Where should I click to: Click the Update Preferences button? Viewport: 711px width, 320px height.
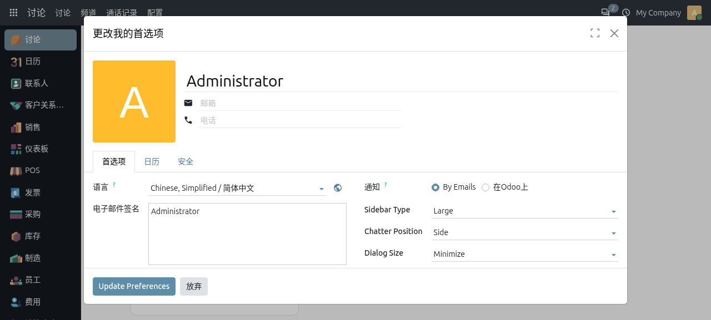tap(134, 286)
